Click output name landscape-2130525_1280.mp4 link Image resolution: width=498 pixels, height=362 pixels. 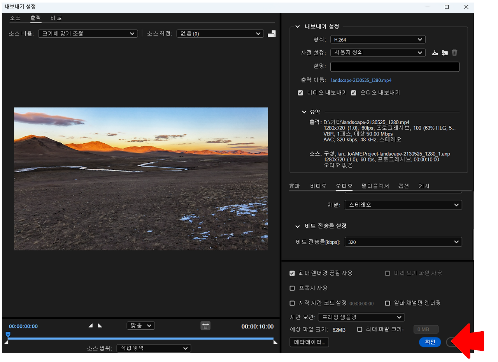pyautogui.click(x=361, y=80)
